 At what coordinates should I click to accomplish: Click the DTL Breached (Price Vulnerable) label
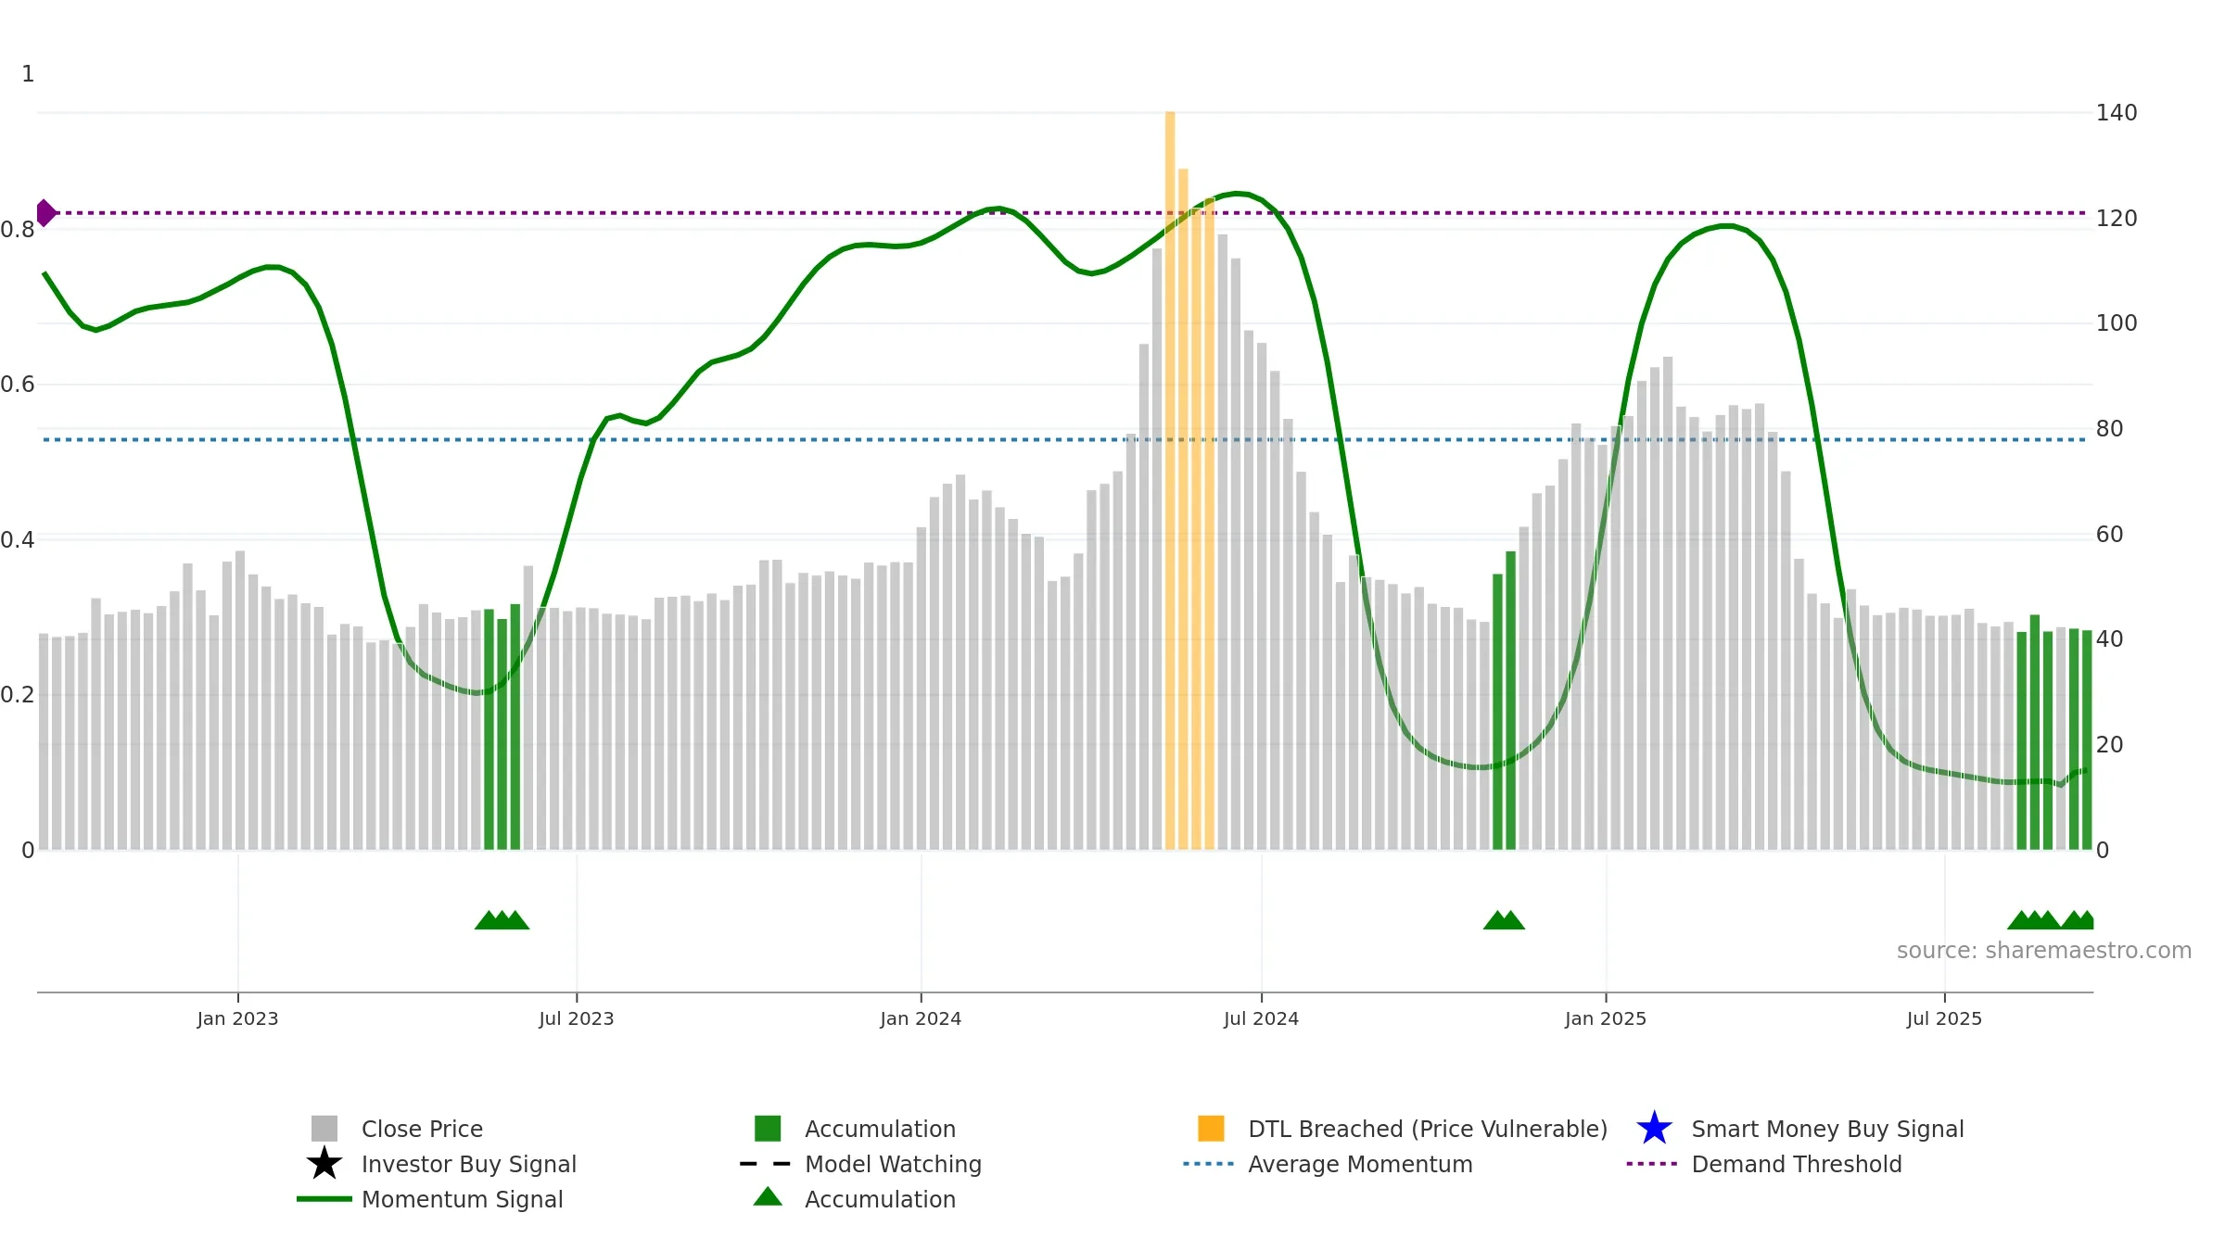1428,1129
